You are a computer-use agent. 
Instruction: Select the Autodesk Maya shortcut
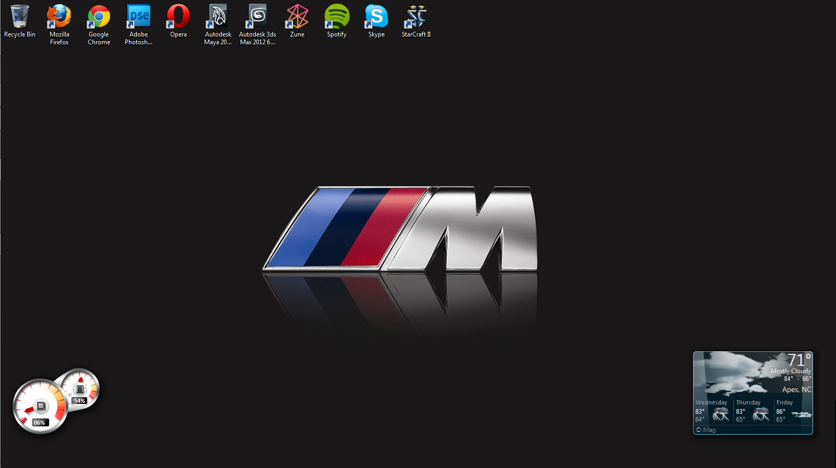pos(218,24)
